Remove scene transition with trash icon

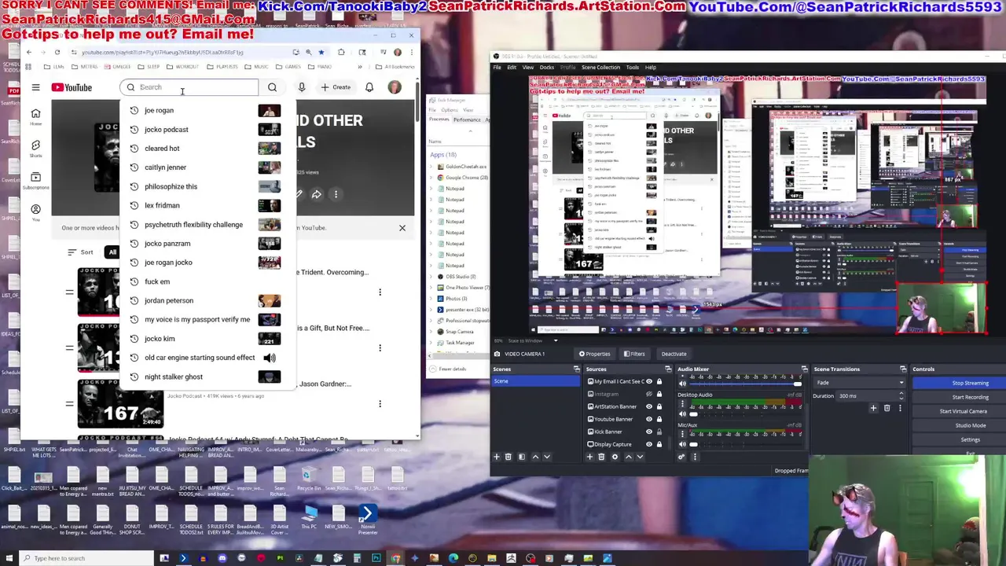pyautogui.click(x=887, y=408)
